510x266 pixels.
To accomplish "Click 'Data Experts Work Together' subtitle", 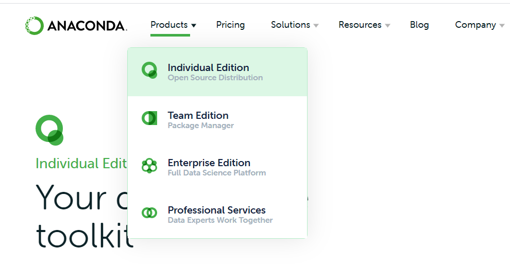I will 220,220.
